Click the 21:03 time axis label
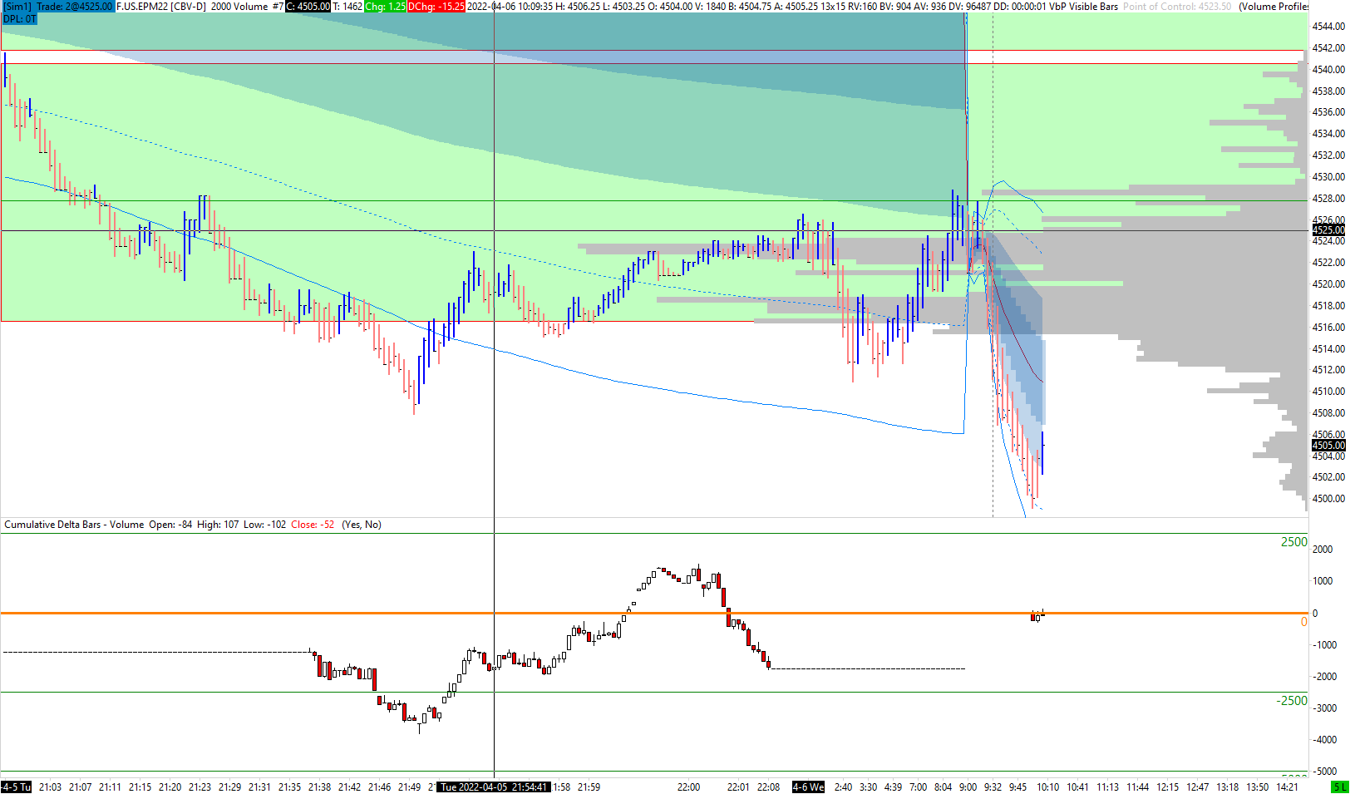This screenshot has height=794, width=1350. (x=50, y=787)
